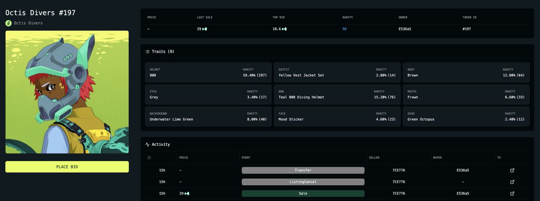This screenshot has width=540, height=201.
Task: Click PRICE column header in Activity table
Action: (x=184, y=158)
